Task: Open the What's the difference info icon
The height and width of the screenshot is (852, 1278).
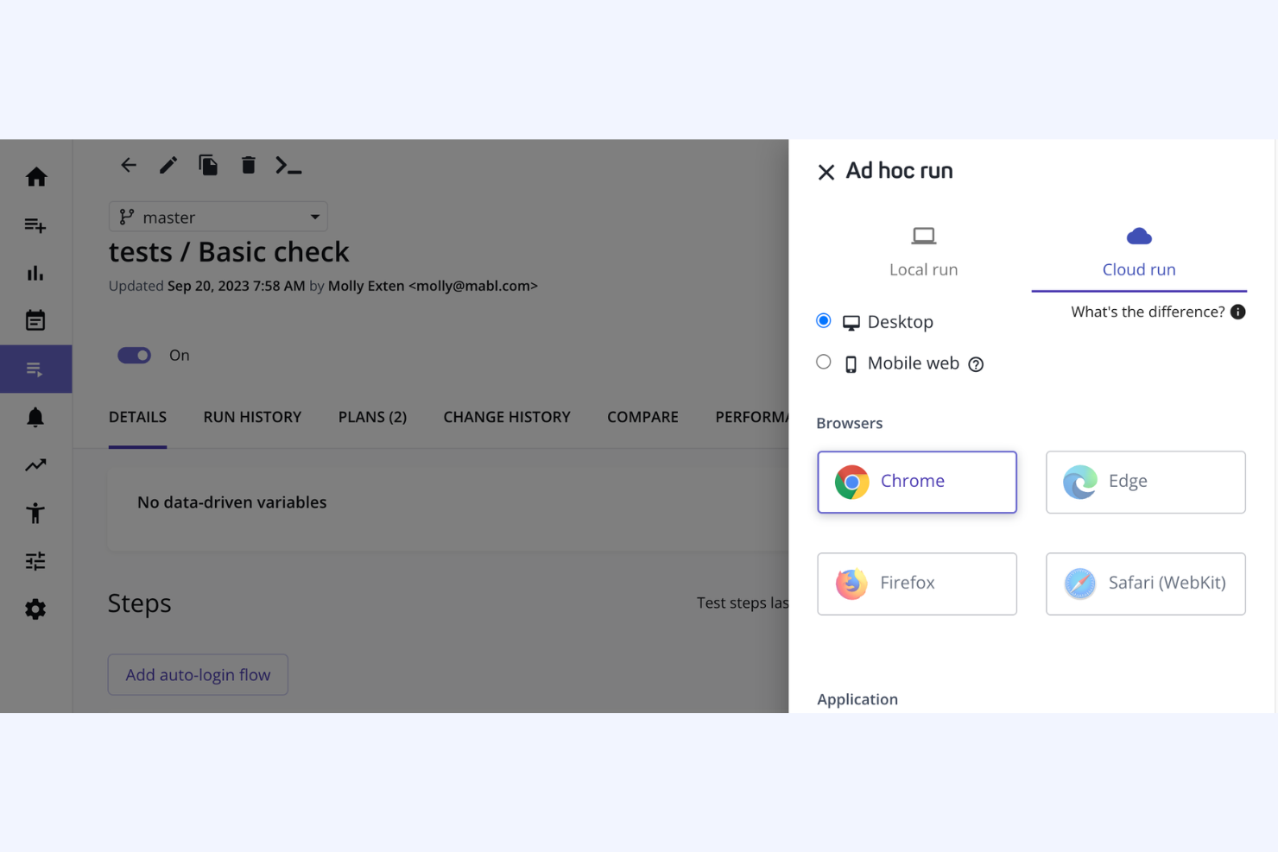Action: (x=1238, y=312)
